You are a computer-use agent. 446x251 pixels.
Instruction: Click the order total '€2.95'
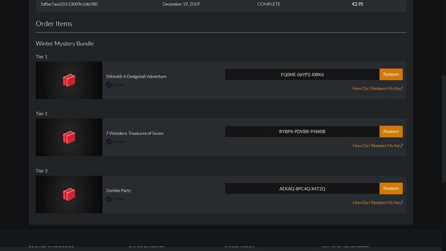click(358, 4)
